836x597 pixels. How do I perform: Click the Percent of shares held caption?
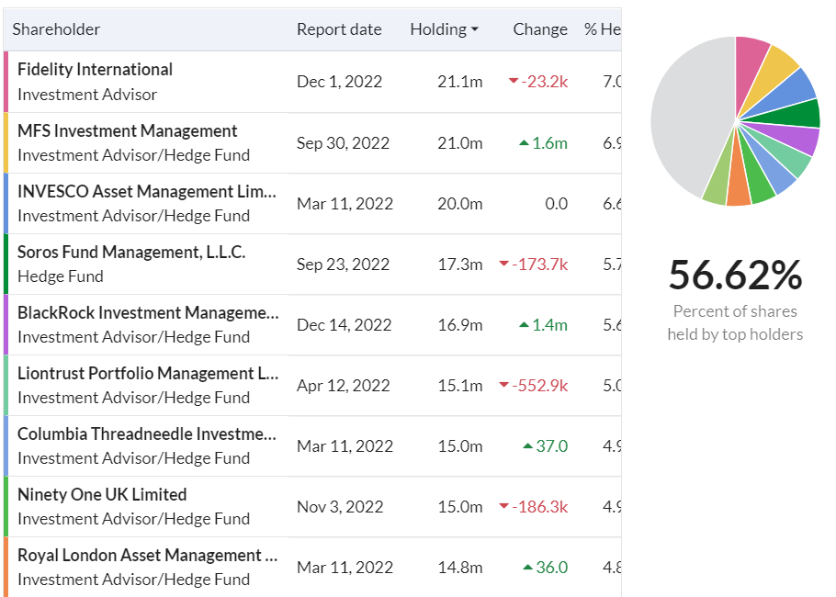[x=735, y=322]
